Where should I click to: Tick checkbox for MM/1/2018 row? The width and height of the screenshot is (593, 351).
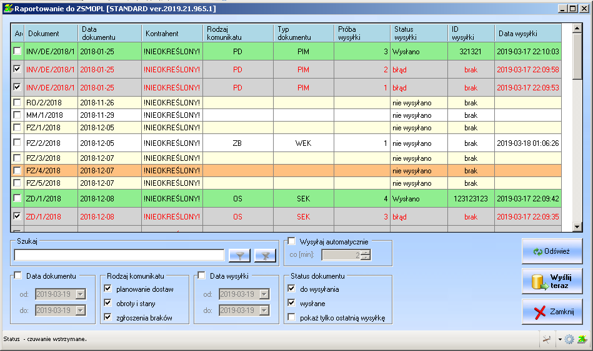[x=17, y=115]
